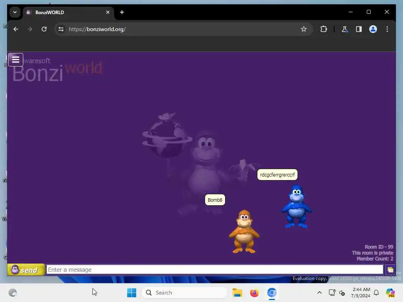View site information icon in address bar
The image size is (403, 302).
(61, 29)
